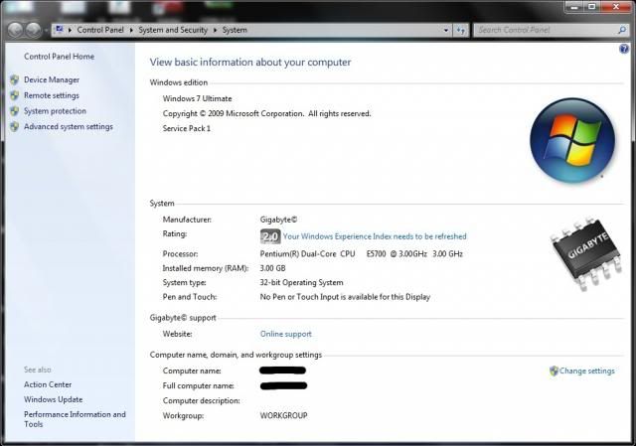Click the shield icon beside Remote settings

tap(14, 95)
